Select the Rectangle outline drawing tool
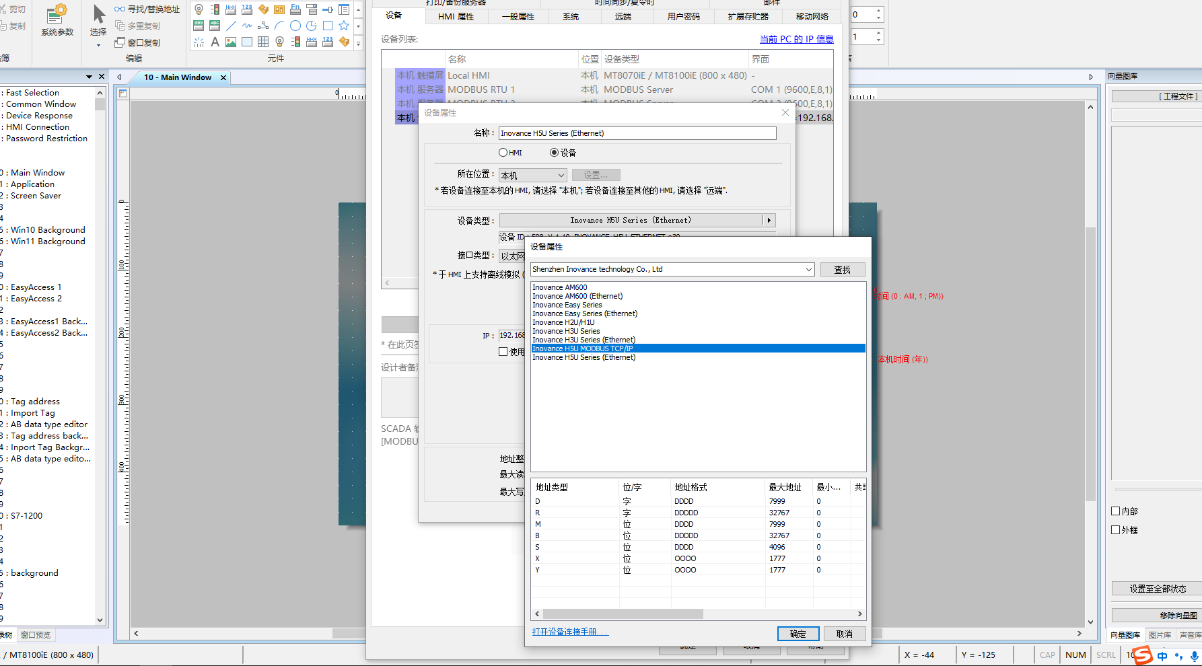Viewport: 1202px width, 666px height. pos(328,26)
